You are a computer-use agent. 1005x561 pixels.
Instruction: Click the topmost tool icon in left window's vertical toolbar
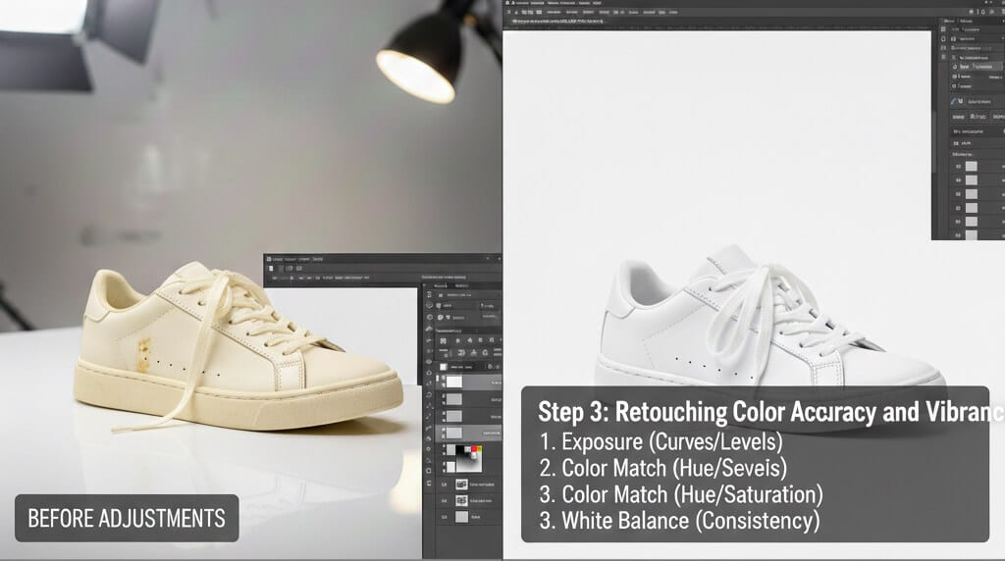pyautogui.click(x=430, y=294)
